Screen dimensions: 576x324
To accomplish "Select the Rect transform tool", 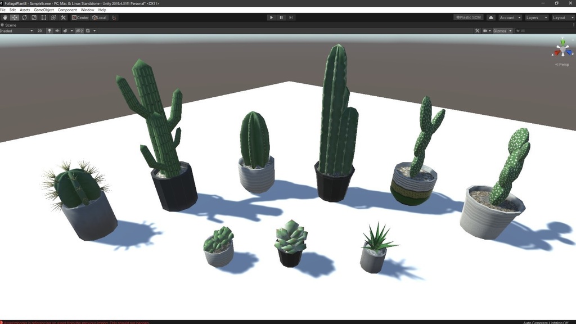I will pyautogui.click(x=43, y=17).
